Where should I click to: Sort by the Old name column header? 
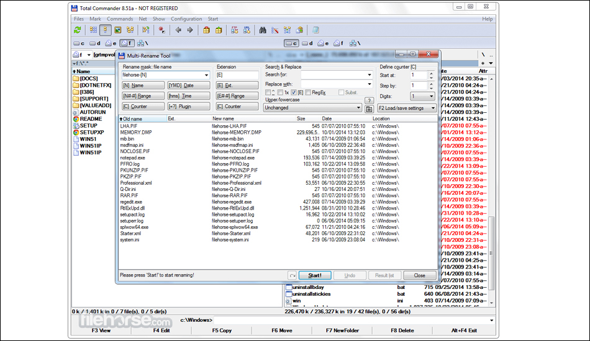pos(143,118)
